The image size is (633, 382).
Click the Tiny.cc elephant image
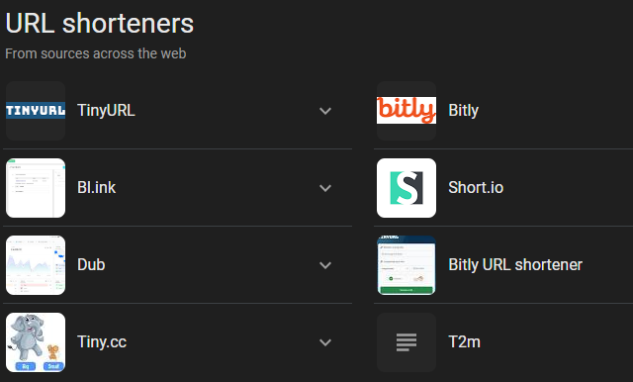point(36,342)
